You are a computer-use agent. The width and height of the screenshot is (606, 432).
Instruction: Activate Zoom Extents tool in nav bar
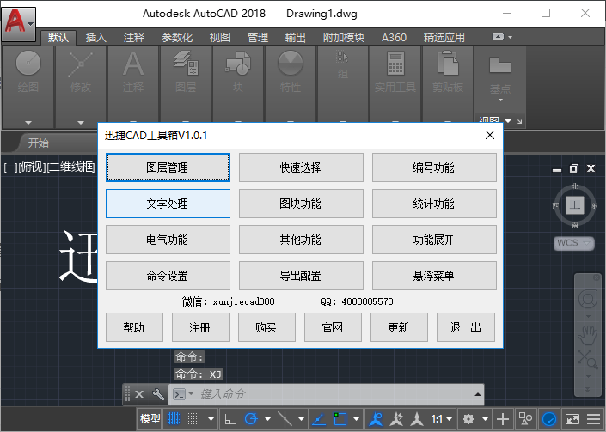(x=588, y=359)
